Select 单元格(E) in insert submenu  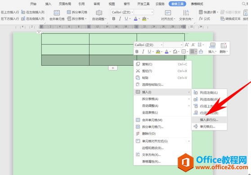pyautogui.click(x=209, y=127)
